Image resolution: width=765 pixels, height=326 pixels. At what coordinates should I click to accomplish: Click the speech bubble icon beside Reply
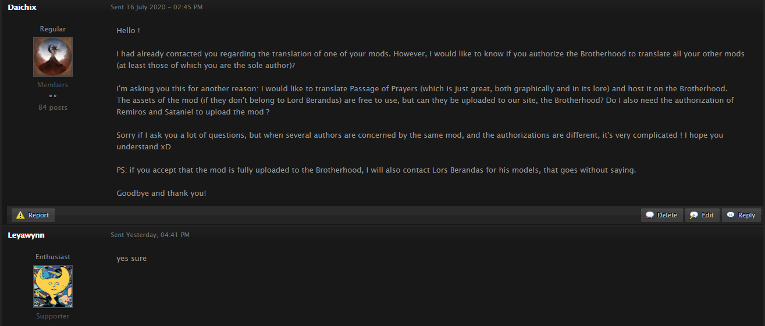click(x=731, y=215)
